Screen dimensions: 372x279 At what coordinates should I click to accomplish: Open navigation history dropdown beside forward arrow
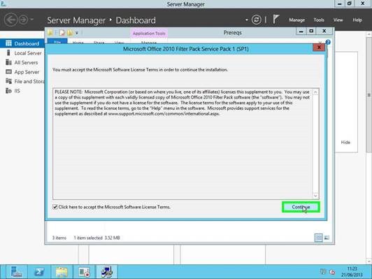(x=32, y=20)
